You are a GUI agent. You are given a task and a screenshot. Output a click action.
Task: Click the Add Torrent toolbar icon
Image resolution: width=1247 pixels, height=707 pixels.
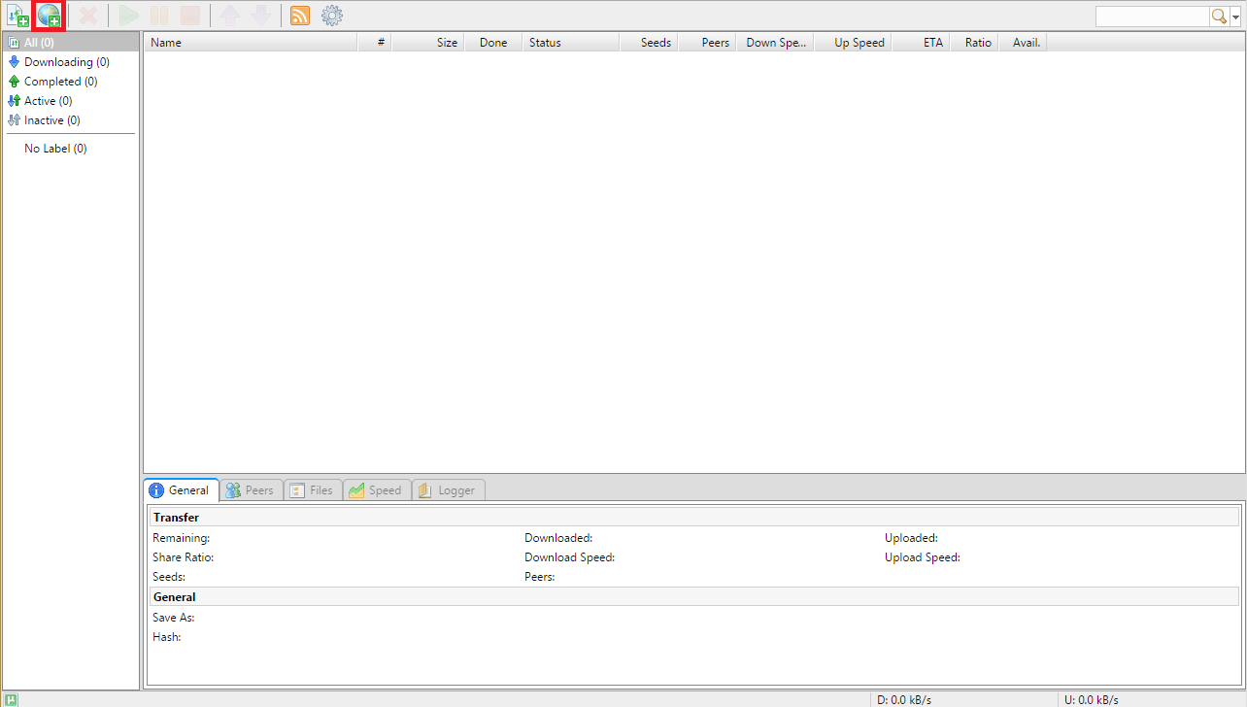click(17, 16)
